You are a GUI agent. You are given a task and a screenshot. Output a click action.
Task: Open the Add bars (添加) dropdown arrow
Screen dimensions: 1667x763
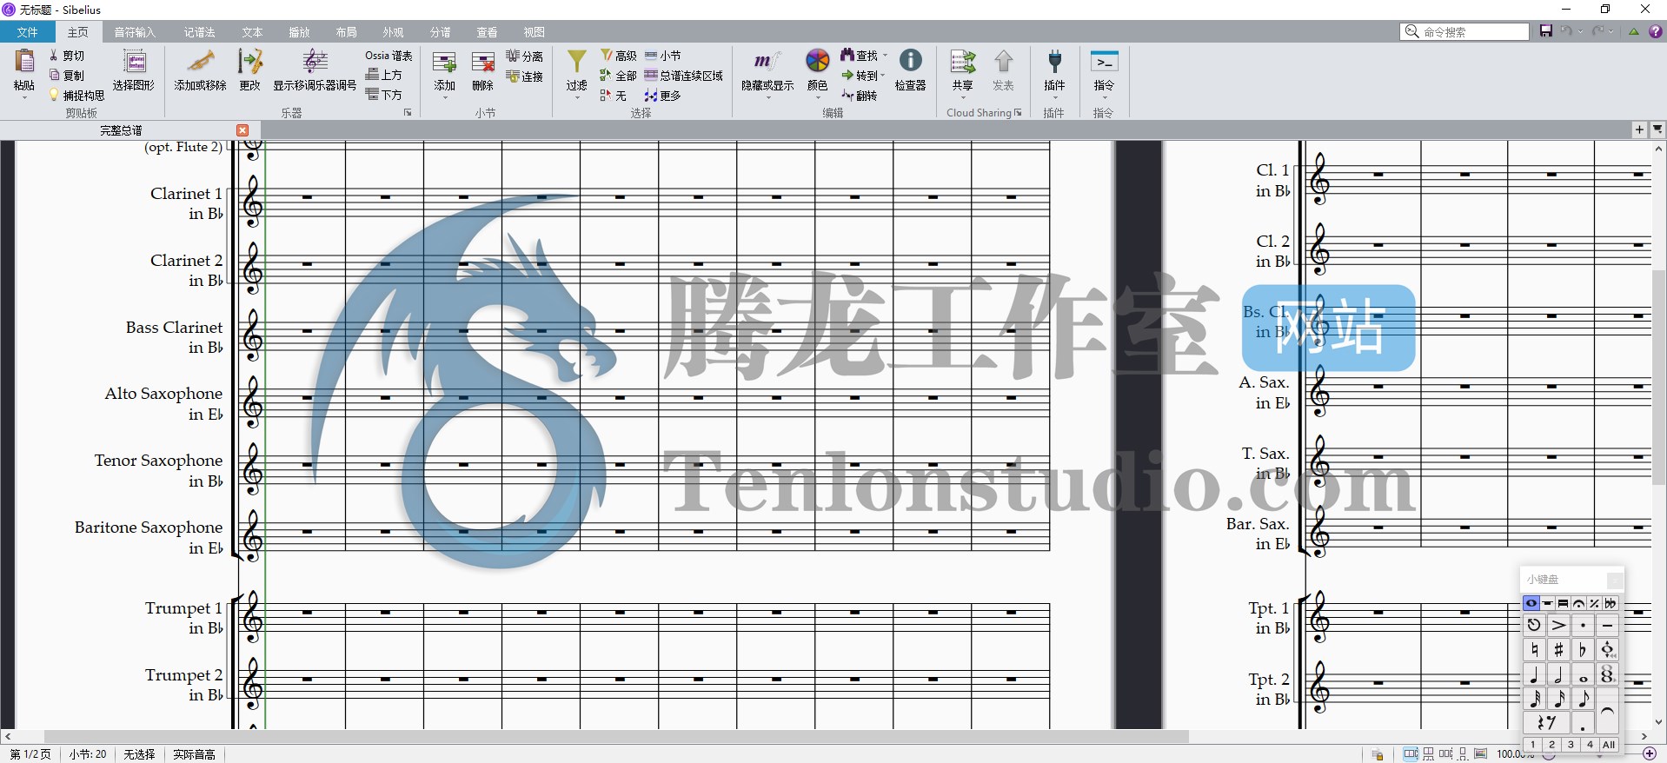(x=444, y=96)
